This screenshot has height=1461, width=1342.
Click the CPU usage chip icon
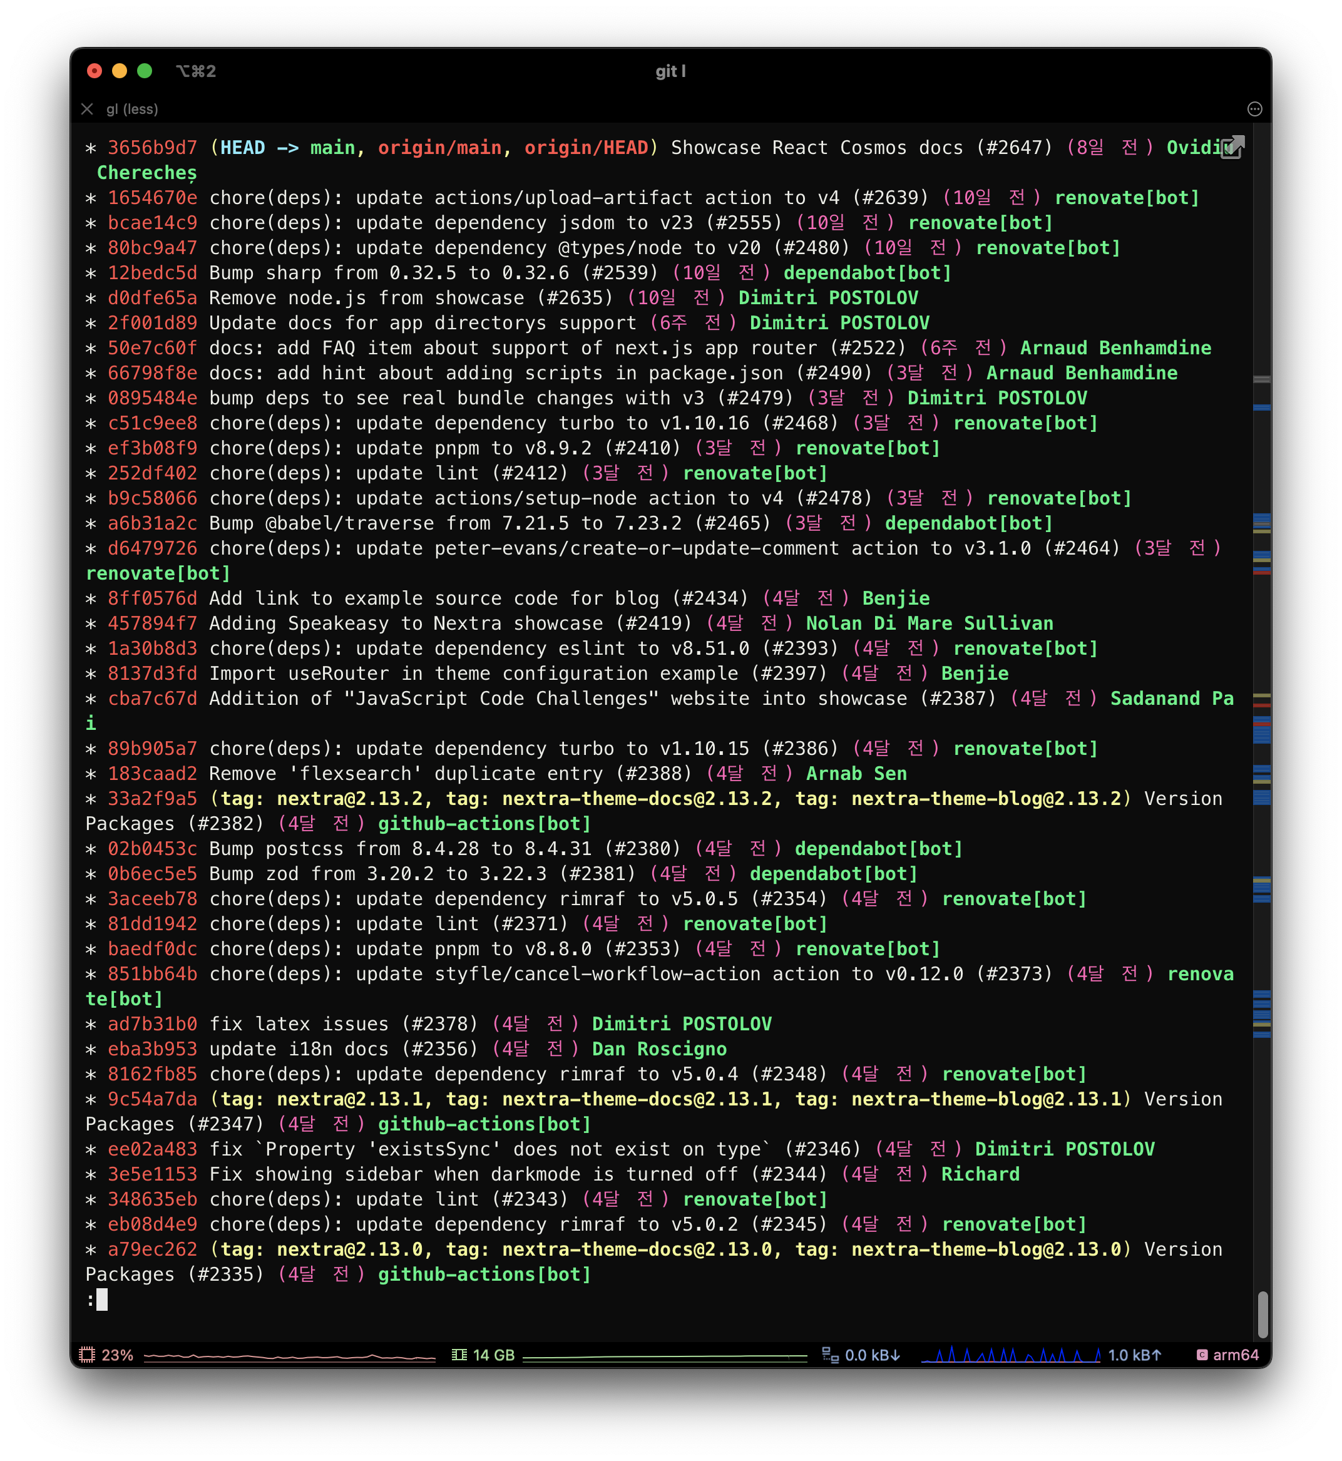pyautogui.click(x=87, y=1355)
